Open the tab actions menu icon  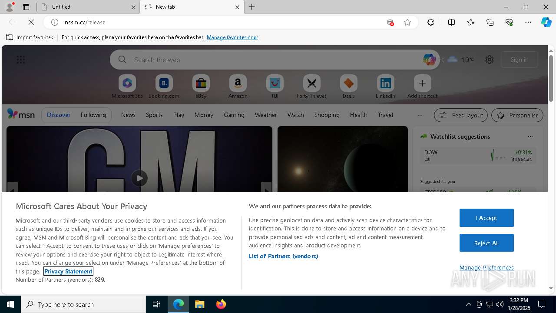click(x=26, y=7)
